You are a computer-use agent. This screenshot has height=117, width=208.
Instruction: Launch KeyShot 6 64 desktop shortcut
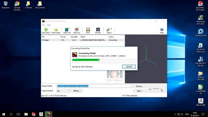click(x=201, y=32)
